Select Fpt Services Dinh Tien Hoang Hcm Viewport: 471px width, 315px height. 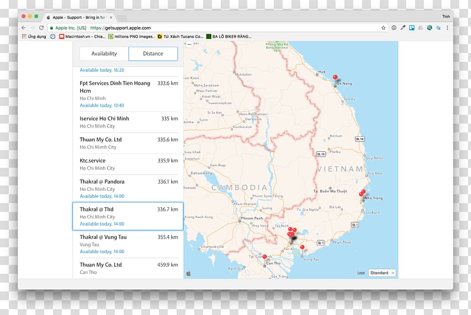(x=128, y=94)
